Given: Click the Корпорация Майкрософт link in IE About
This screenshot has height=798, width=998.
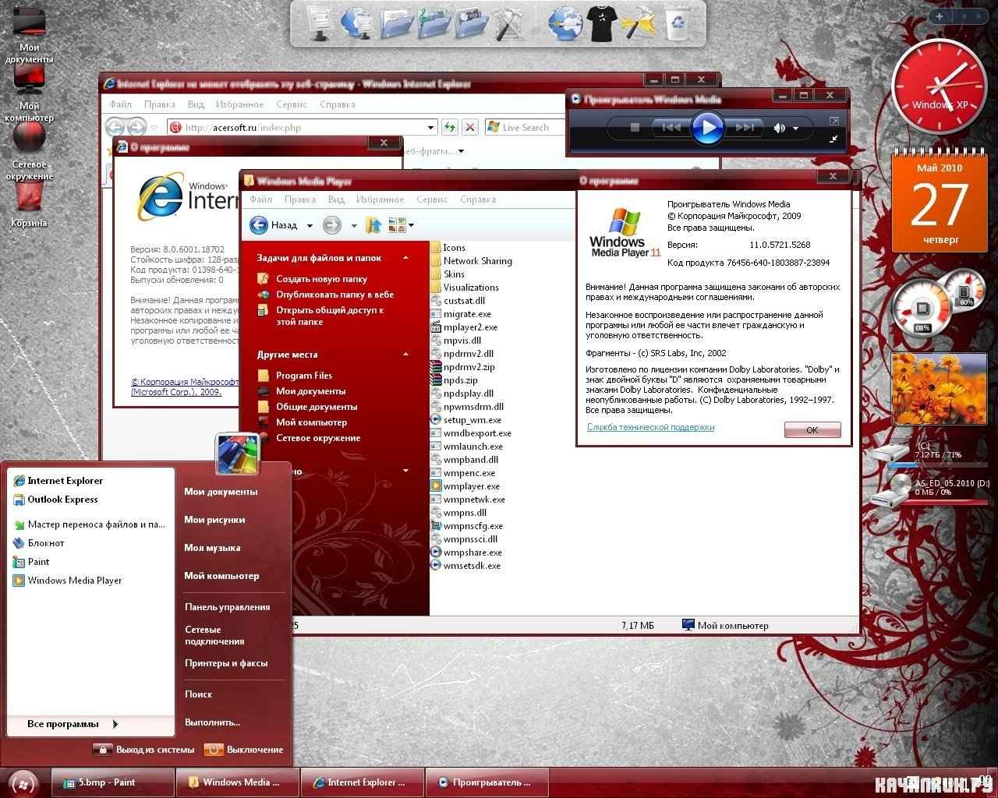Looking at the screenshot, I should (185, 387).
